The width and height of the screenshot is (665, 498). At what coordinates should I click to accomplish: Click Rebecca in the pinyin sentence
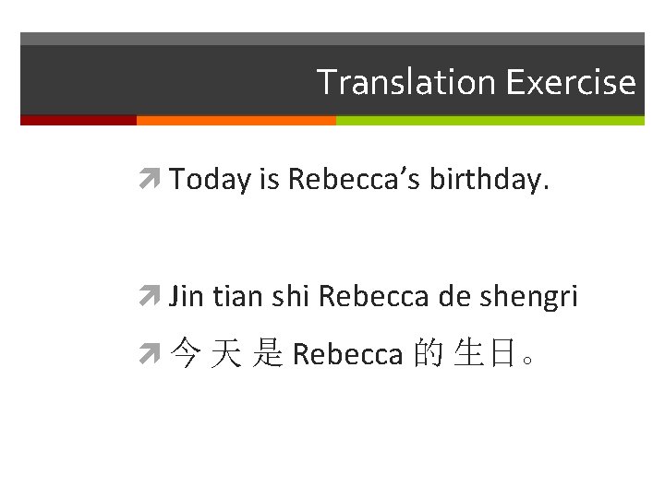pos(374,296)
